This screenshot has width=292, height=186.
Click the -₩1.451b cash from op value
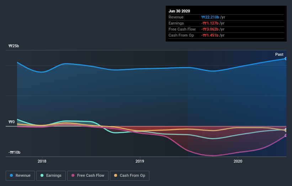click(x=210, y=35)
